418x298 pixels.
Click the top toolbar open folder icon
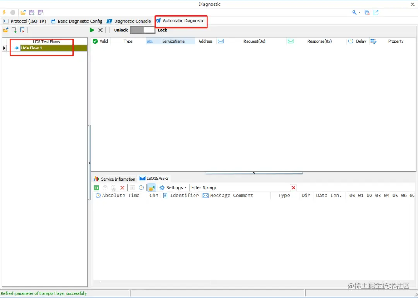(x=23, y=12)
